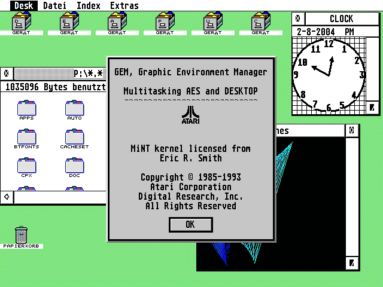Select the drive A GERÄT icon
The image size is (383, 287).
coord(117,23)
